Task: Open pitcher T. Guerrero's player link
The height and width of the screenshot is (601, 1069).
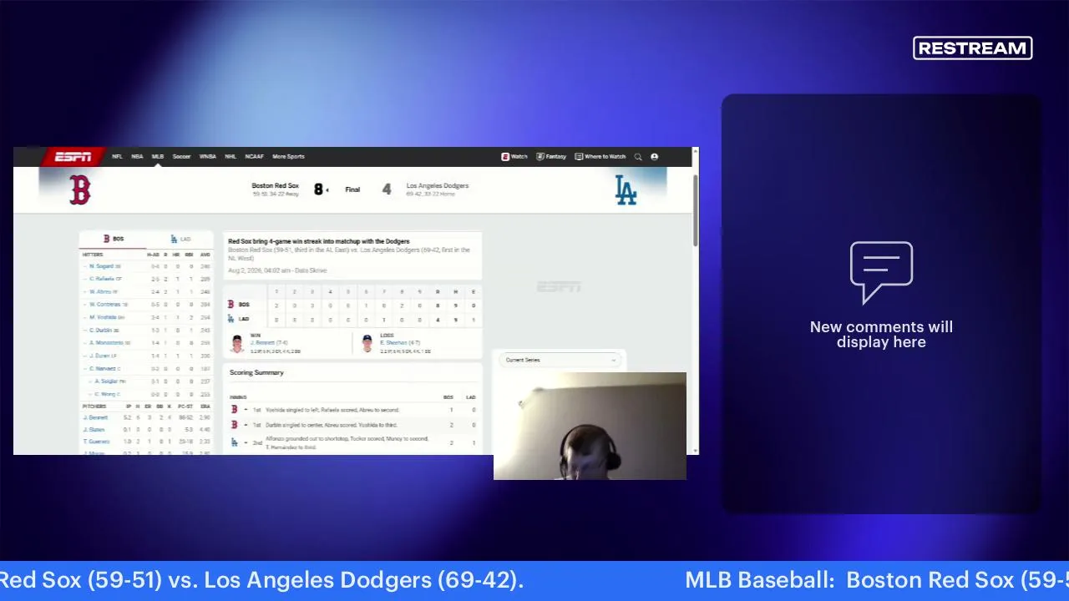Action: click(x=96, y=442)
